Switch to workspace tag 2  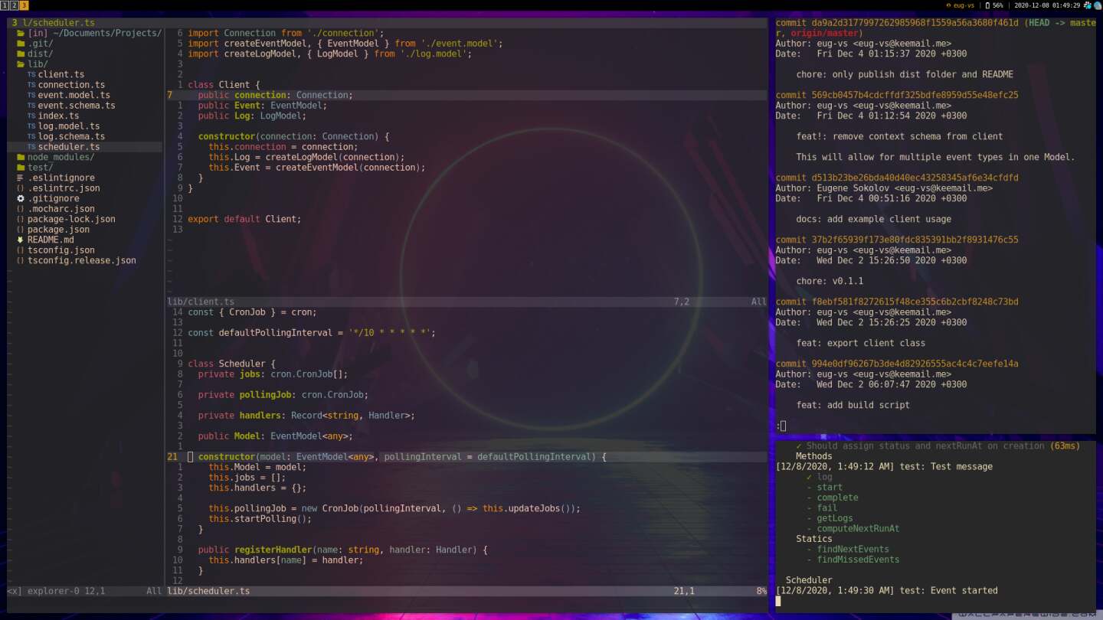[15, 5]
